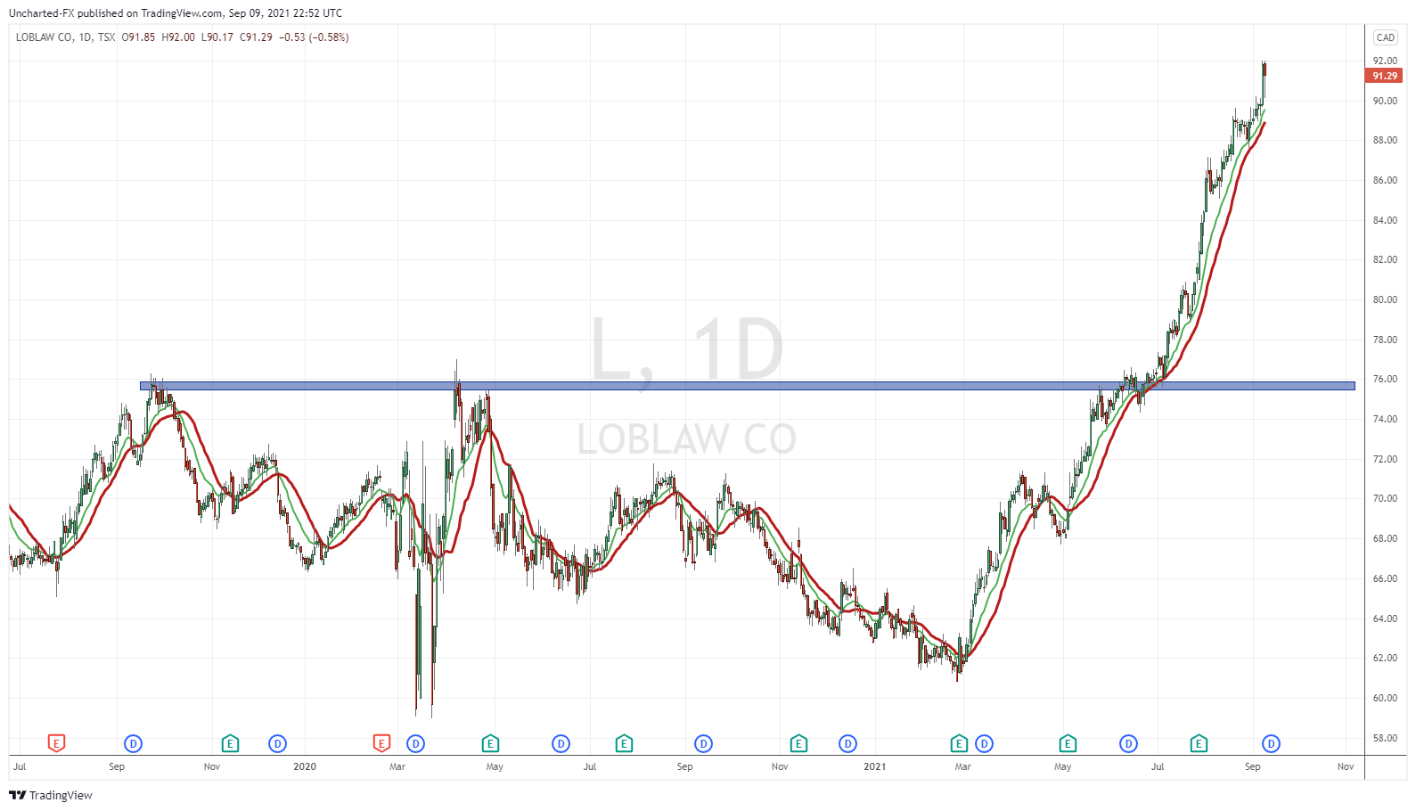Open the dividend marker just before 2021

847,743
